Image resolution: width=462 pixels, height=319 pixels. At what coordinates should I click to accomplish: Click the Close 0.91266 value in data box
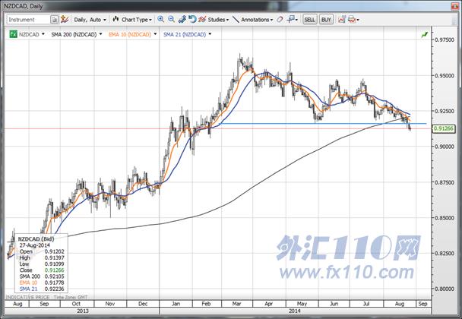point(54,270)
